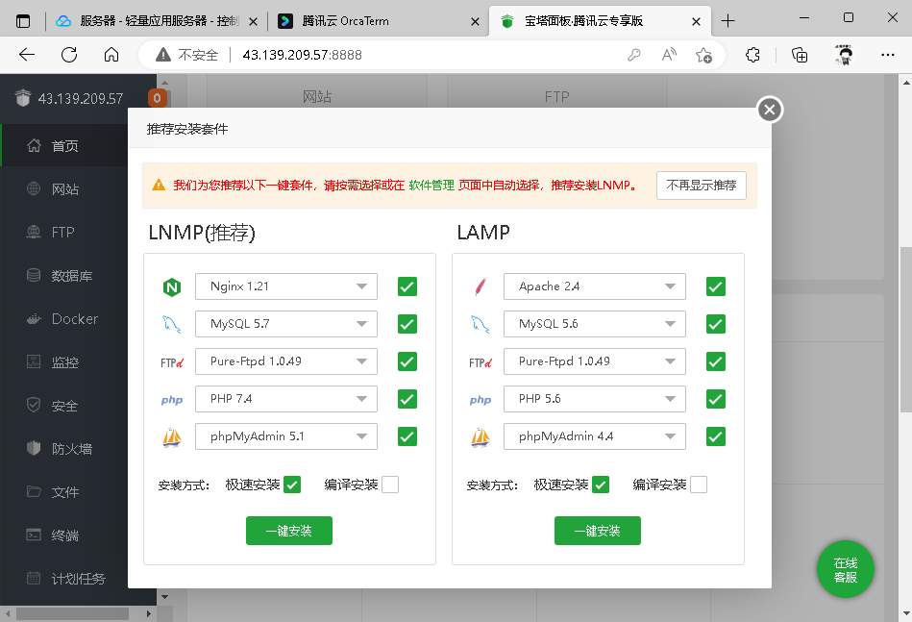Open the 在线客服 chat button
The image size is (912, 622).
pos(845,570)
